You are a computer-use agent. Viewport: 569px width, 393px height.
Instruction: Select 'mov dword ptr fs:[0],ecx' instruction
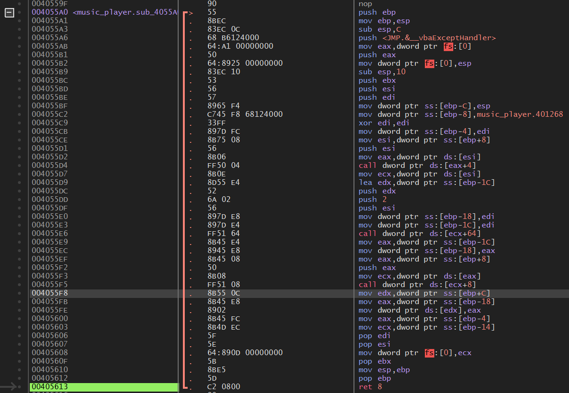tap(415, 353)
